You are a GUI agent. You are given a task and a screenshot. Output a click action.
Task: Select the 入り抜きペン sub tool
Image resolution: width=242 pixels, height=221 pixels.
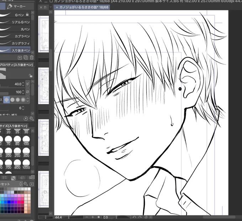click(x=15, y=50)
